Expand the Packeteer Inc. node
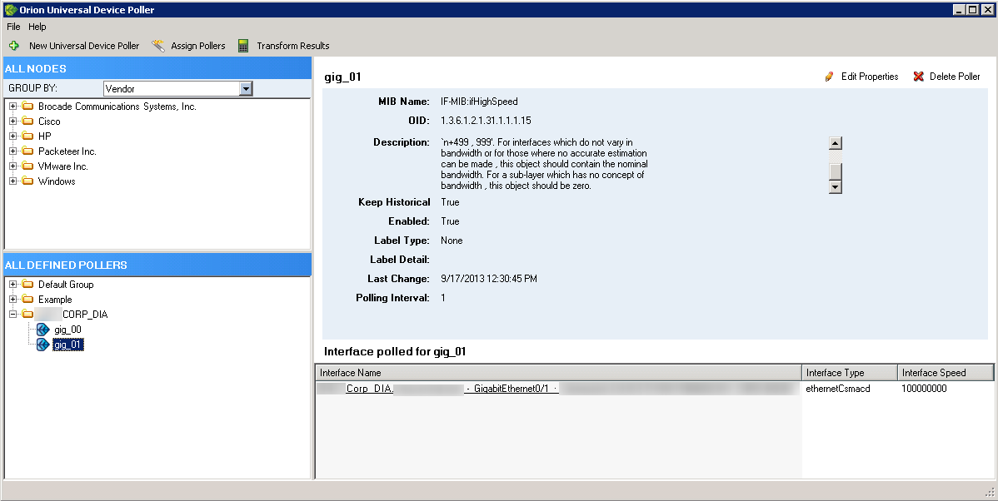The image size is (998, 501). tap(12, 151)
